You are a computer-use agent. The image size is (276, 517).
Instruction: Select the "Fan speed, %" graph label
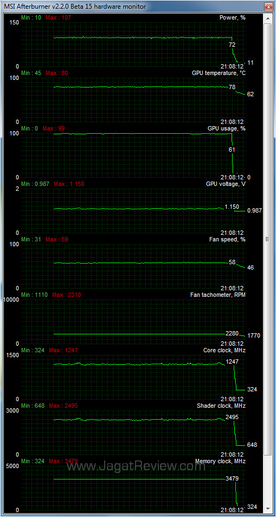(x=227, y=239)
